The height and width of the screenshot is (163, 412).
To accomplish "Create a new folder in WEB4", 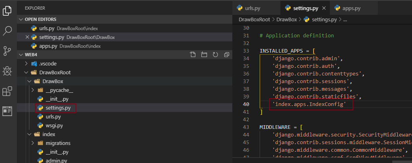I will 204,55.
